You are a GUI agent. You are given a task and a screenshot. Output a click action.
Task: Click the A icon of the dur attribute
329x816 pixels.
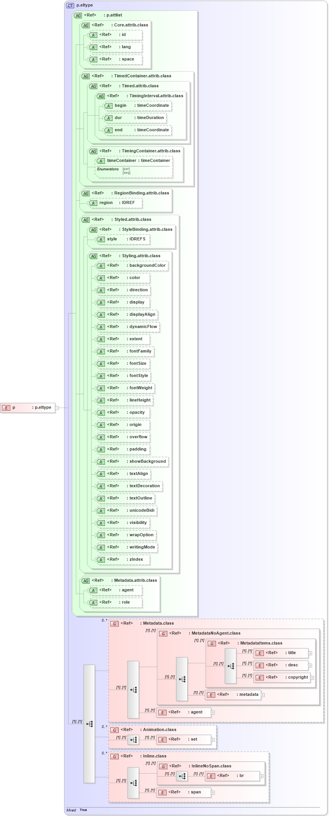108,118
